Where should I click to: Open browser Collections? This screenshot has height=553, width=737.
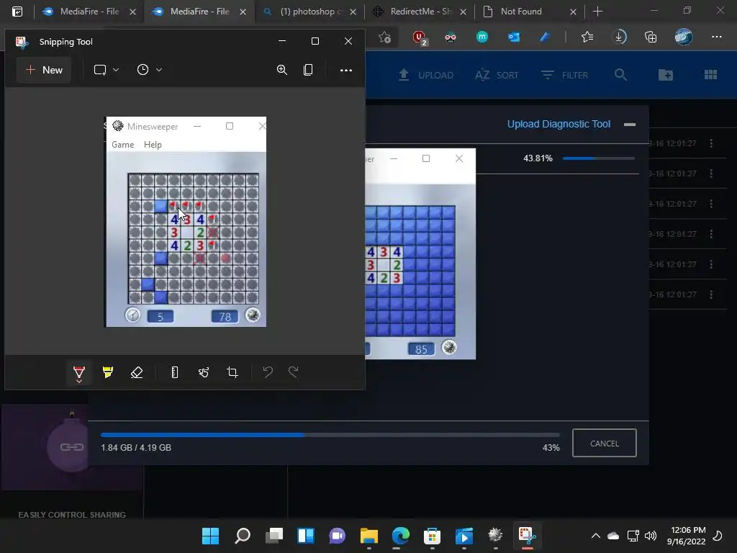tap(651, 37)
